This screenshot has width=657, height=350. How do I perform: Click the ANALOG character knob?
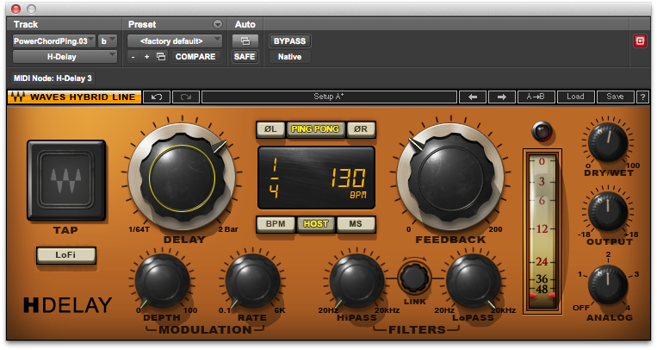point(608,284)
